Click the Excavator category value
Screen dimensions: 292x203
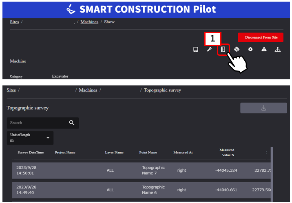pos(60,76)
